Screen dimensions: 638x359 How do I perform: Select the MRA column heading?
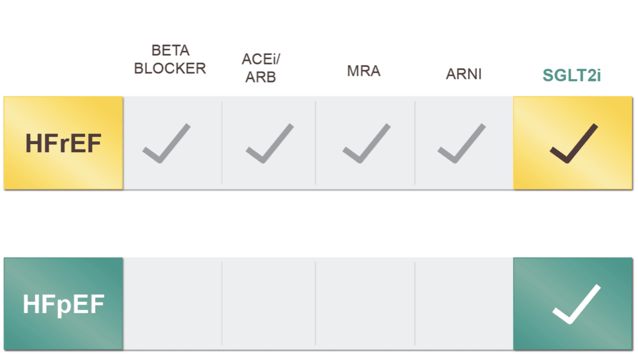pyautogui.click(x=364, y=71)
